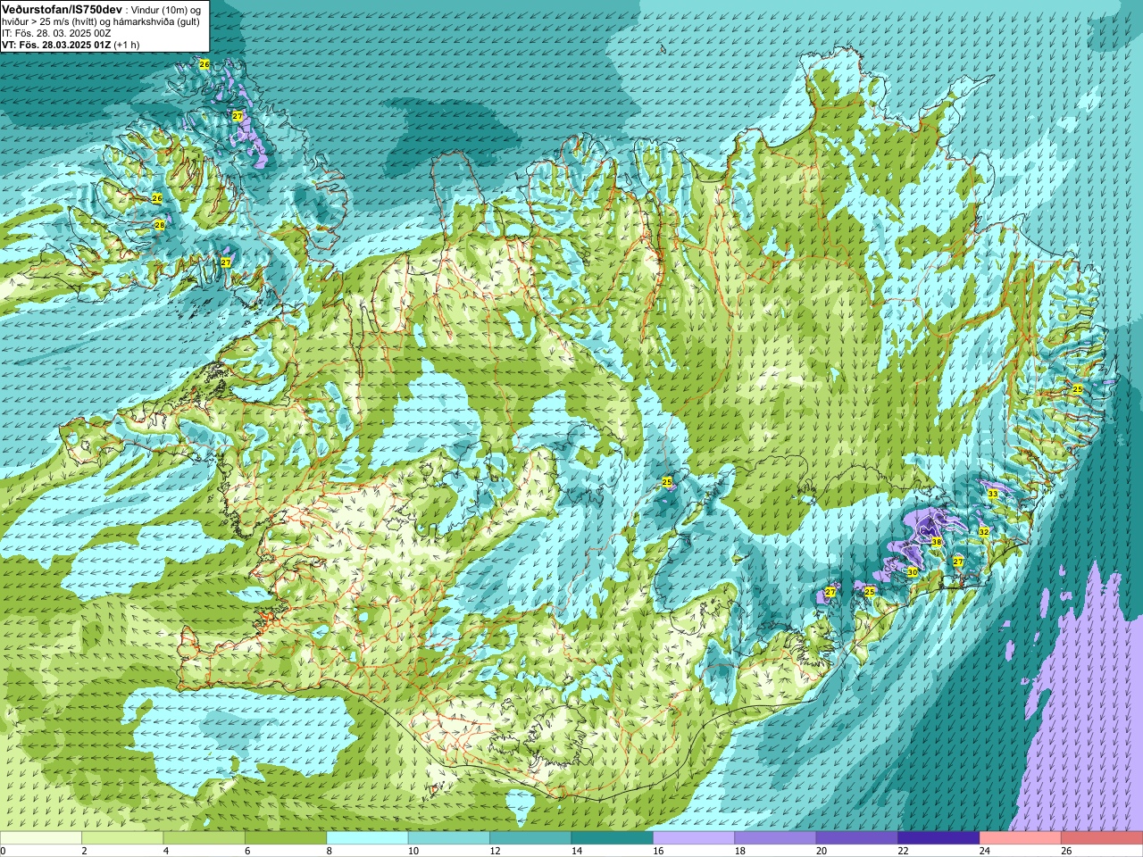Click the text 'IT: Fös. 28. 03. 2025 00Z'

click(x=56, y=33)
